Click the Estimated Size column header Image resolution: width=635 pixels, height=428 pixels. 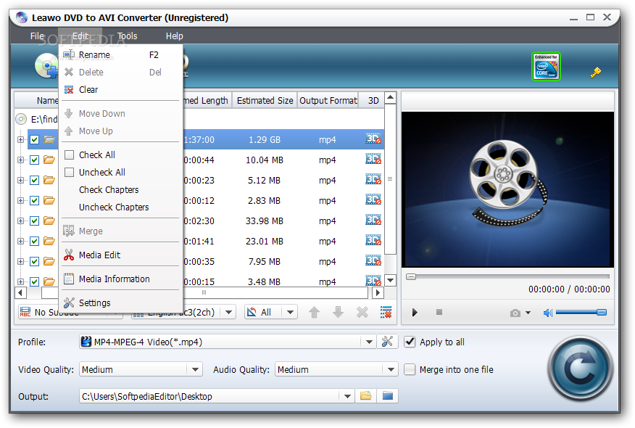pyautogui.click(x=265, y=101)
